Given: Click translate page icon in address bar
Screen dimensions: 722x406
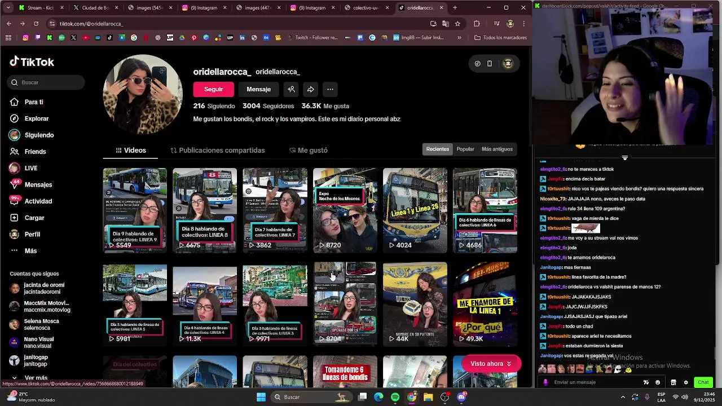Looking at the screenshot, I should 446,24.
